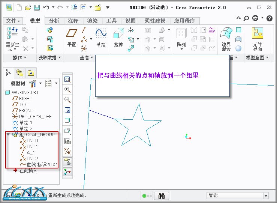Switch to the 视图 tab

click(x=130, y=21)
